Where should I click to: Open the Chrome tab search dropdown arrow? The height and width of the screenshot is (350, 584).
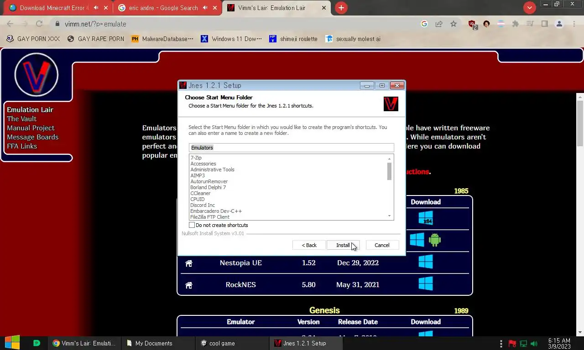[x=529, y=8]
